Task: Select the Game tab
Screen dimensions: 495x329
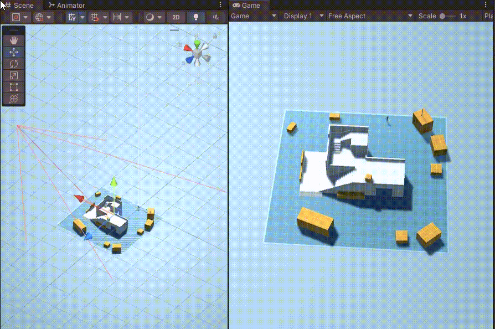Action: pyautogui.click(x=246, y=5)
